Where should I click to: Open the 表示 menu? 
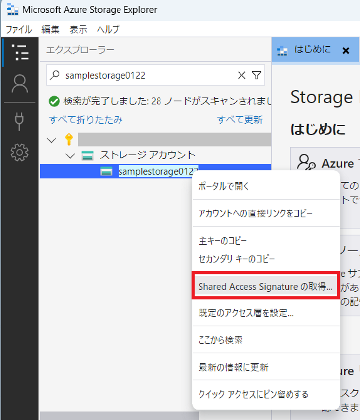click(x=78, y=29)
